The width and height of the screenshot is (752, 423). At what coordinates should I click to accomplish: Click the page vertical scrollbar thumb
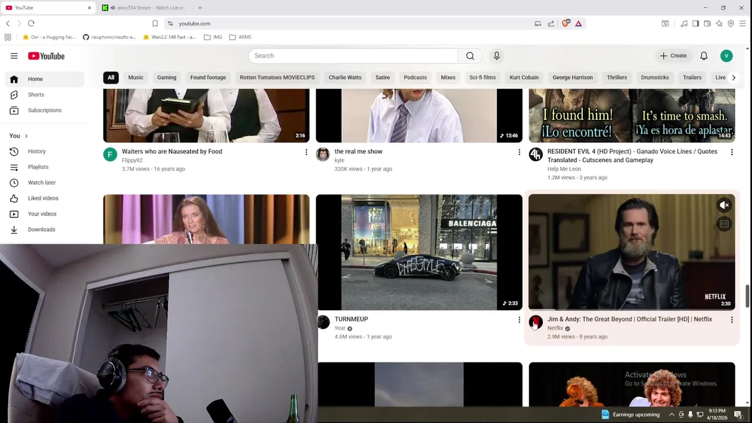click(748, 296)
